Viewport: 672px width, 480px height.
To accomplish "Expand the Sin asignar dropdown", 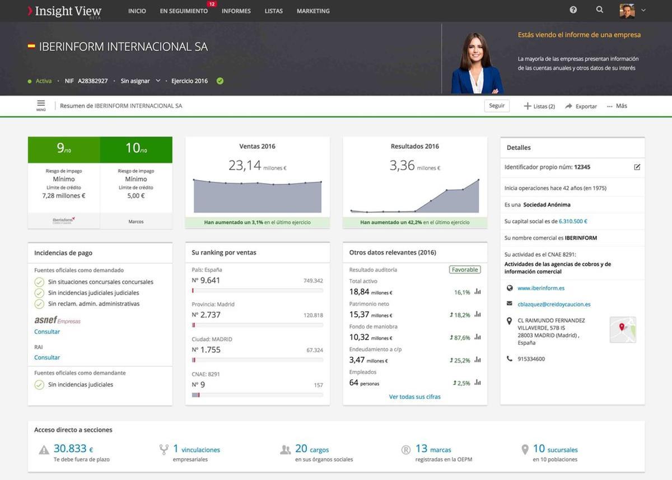I will (x=140, y=81).
